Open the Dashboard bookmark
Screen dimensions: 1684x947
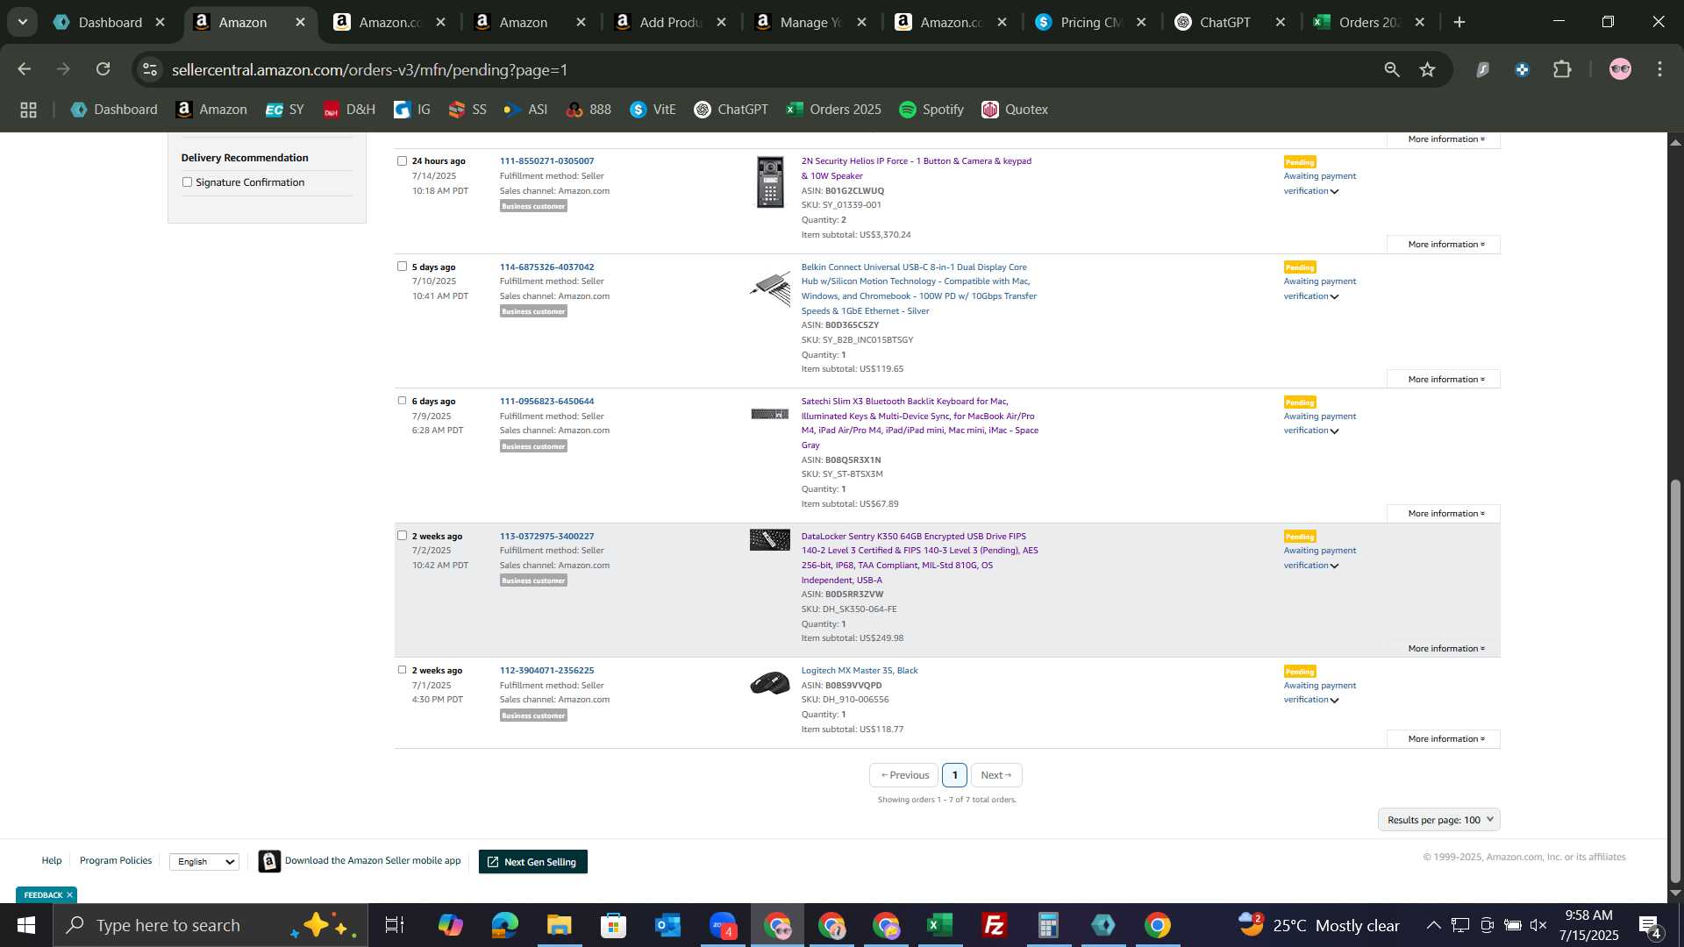pyautogui.click(x=115, y=110)
